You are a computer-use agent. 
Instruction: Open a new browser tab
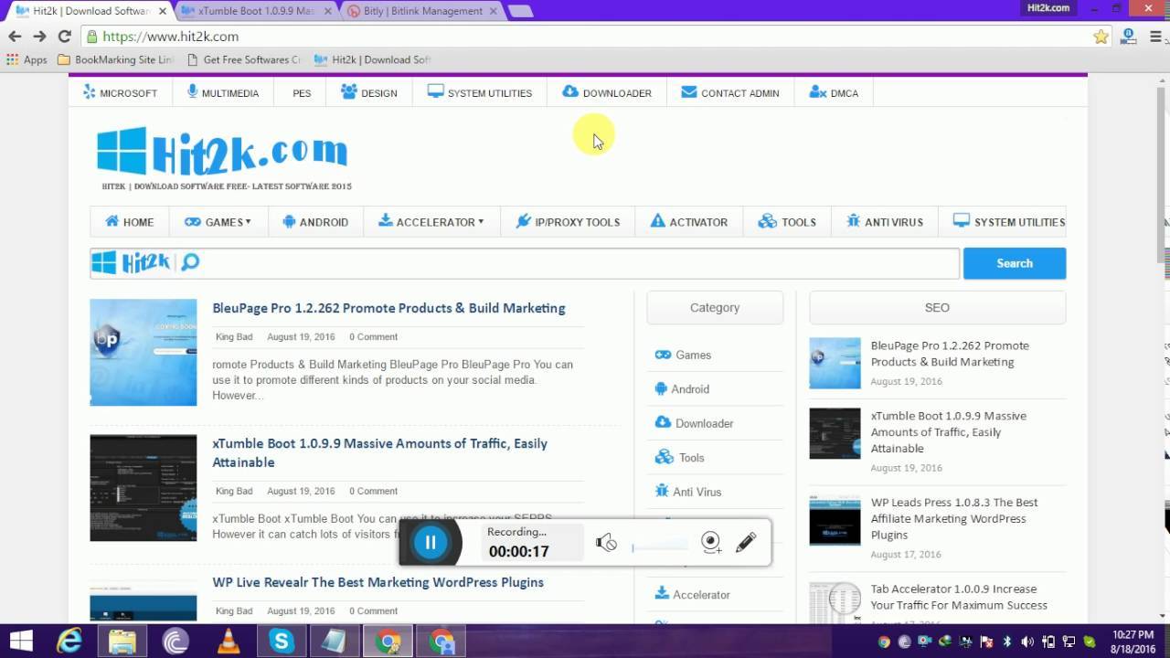(x=519, y=11)
